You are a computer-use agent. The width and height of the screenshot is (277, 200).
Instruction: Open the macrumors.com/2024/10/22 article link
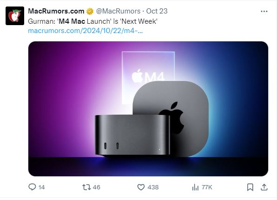(86, 31)
